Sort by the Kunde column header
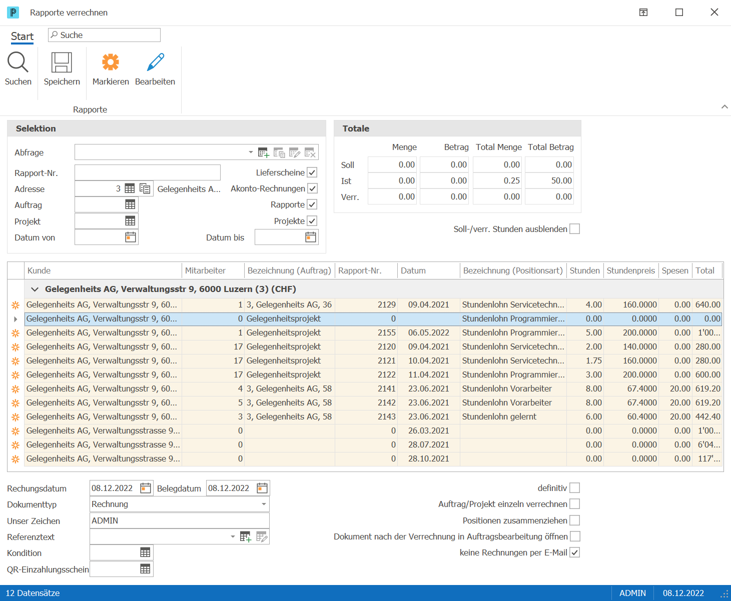The image size is (731, 601). pos(103,270)
